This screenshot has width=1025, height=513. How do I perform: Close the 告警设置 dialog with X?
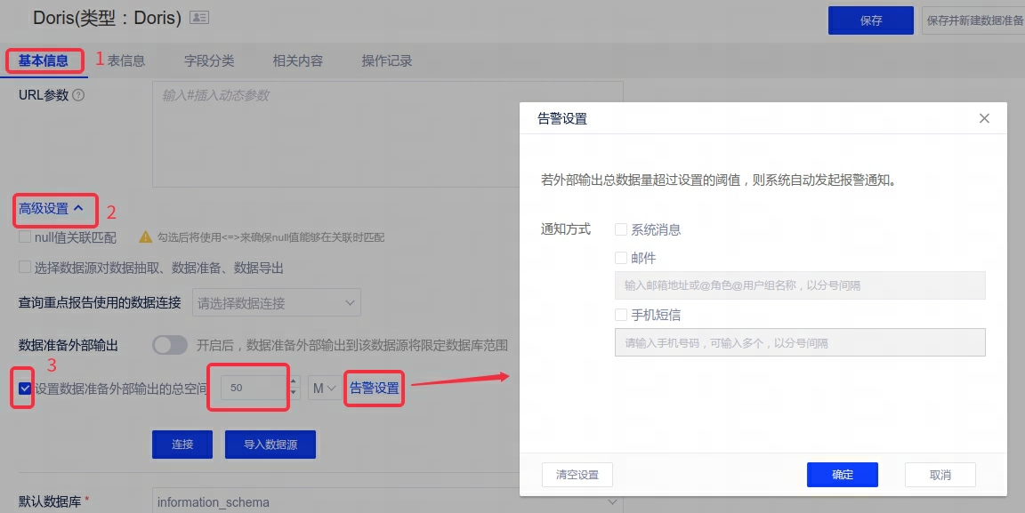984,118
